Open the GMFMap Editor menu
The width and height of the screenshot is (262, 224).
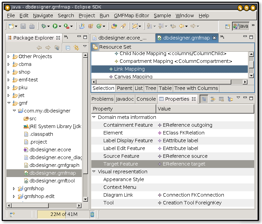(x=131, y=16)
